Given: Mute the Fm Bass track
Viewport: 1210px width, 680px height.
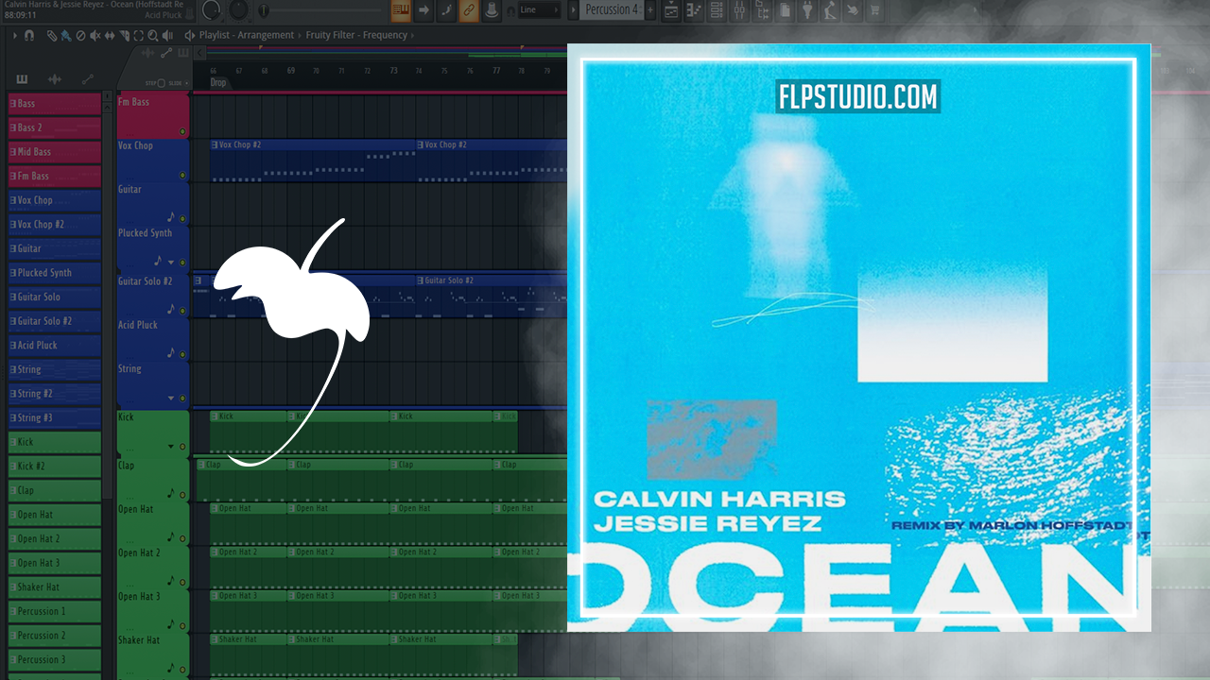Looking at the screenshot, I should click(x=182, y=131).
